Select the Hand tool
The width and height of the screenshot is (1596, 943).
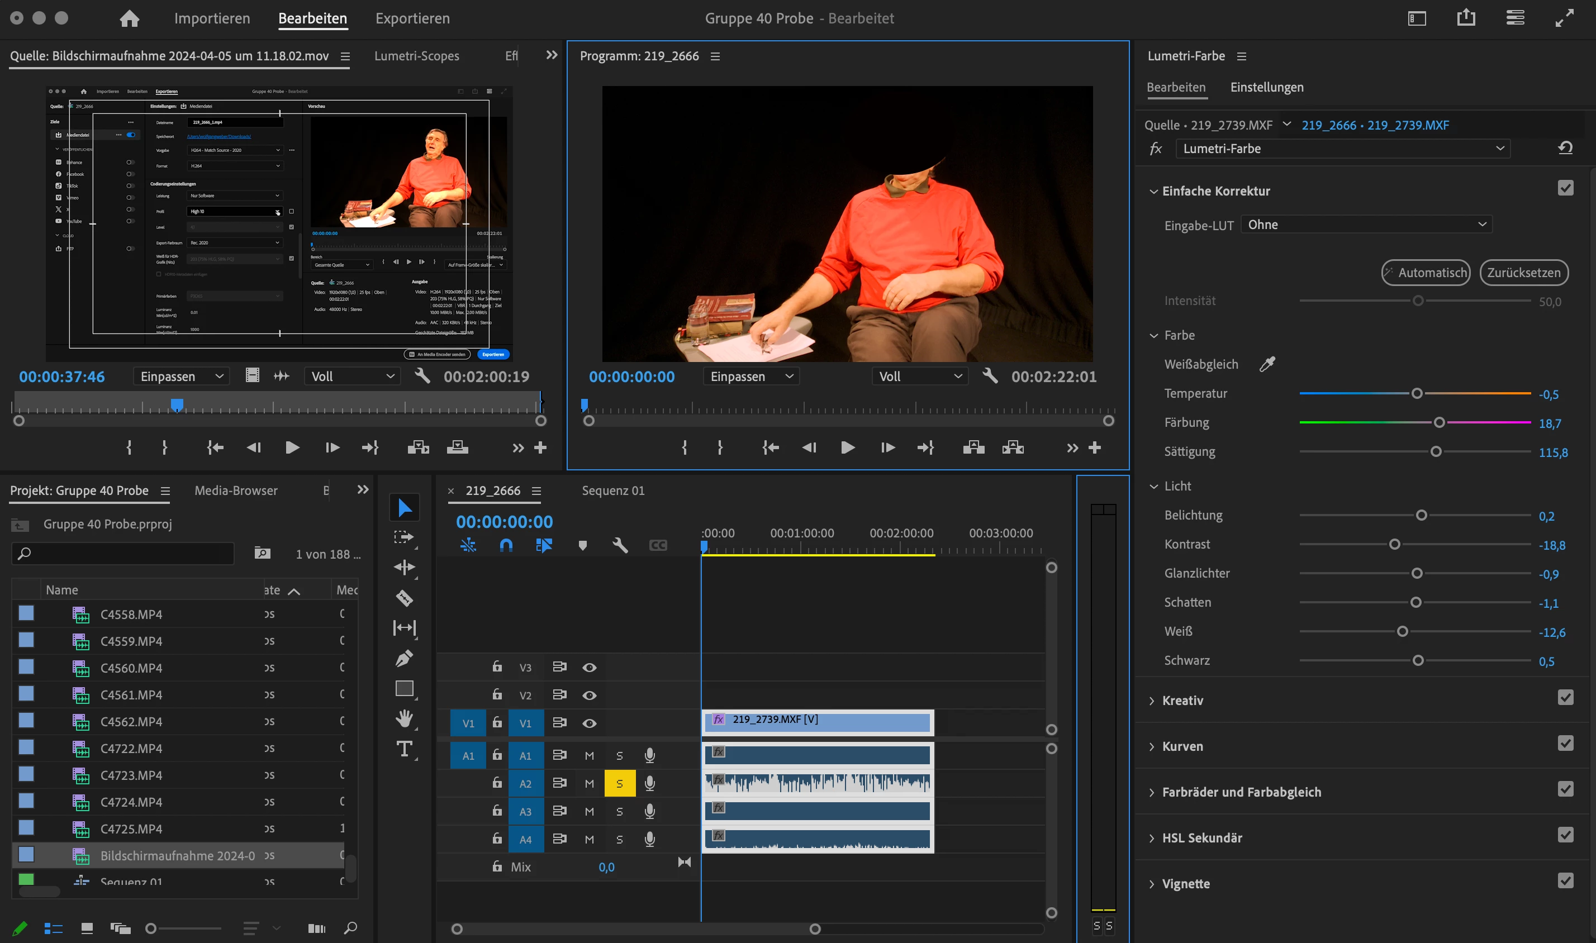404,718
